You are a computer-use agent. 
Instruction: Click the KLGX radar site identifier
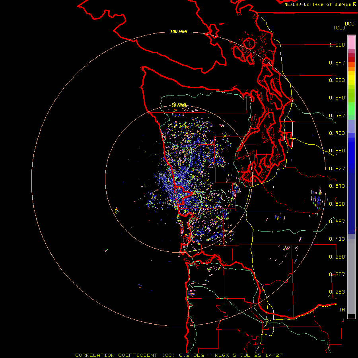222,355
